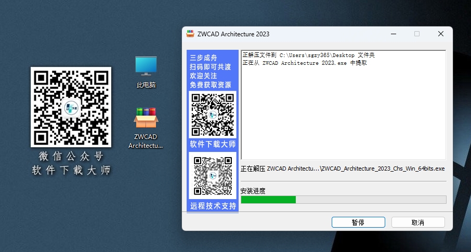Click 取消 to cancel the installation

[x=418, y=222]
